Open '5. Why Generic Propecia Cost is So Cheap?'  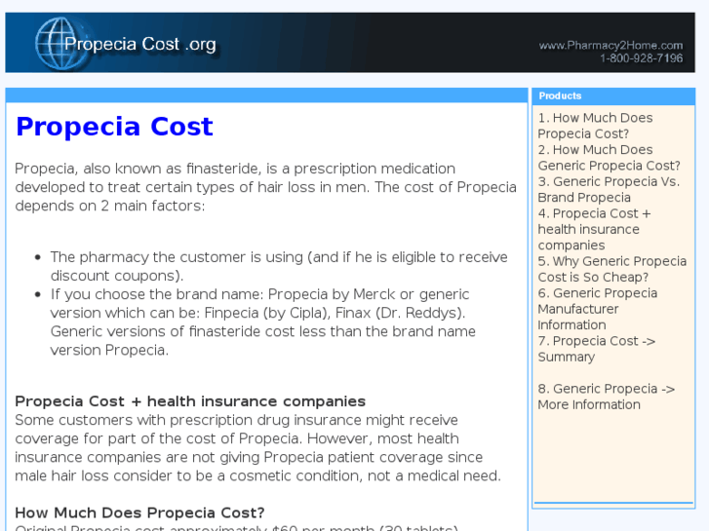pyautogui.click(x=612, y=269)
